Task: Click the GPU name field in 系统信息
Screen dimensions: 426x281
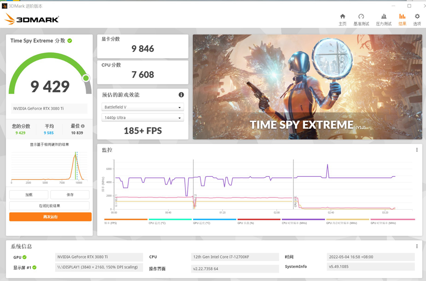Action: click(99, 257)
